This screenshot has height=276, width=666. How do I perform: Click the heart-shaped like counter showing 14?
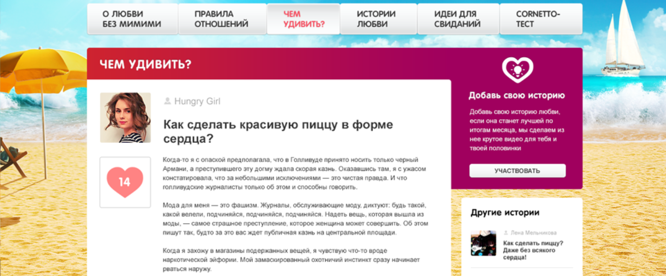point(125,182)
